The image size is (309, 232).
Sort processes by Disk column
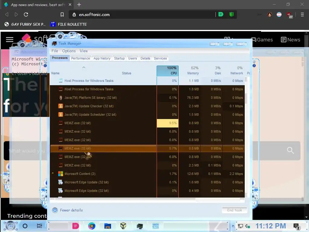tap(212, 71)
